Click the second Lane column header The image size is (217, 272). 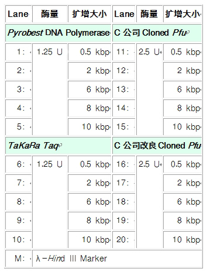(124, 14)
